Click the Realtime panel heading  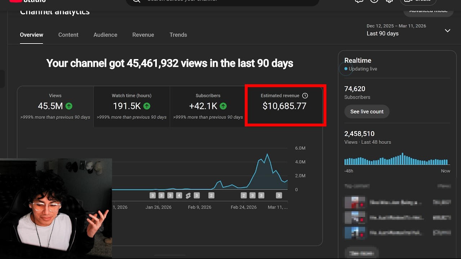coord(358,60)
